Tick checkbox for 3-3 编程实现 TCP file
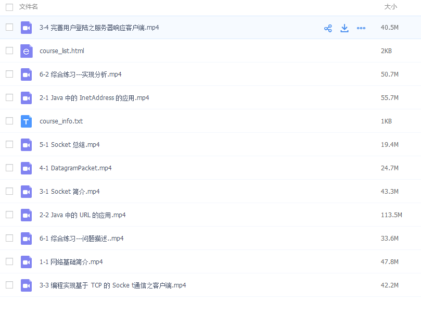 tap(9, 285)
